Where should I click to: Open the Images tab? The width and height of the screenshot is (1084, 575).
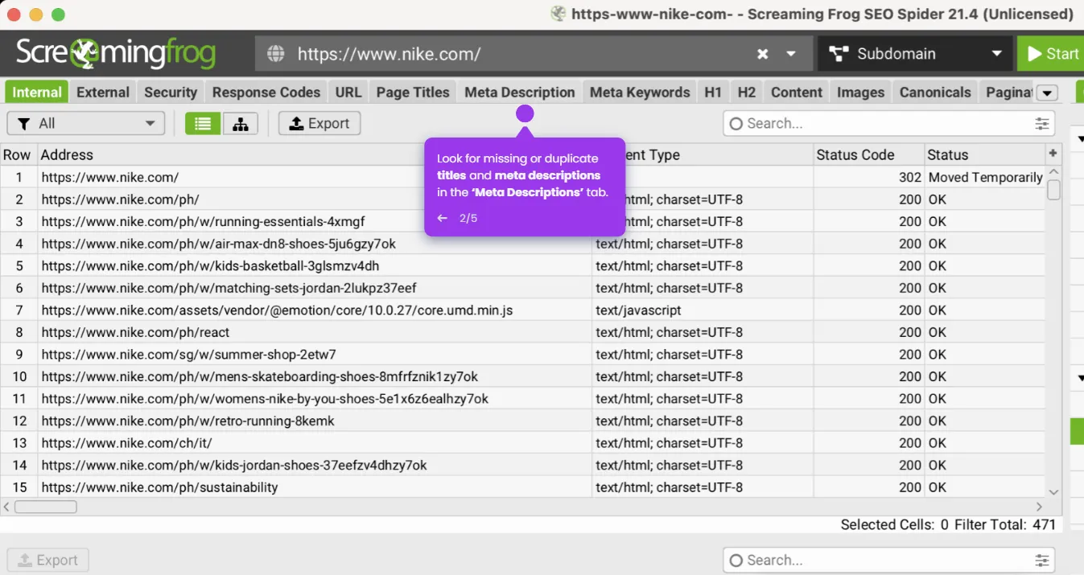click(860, 92)
